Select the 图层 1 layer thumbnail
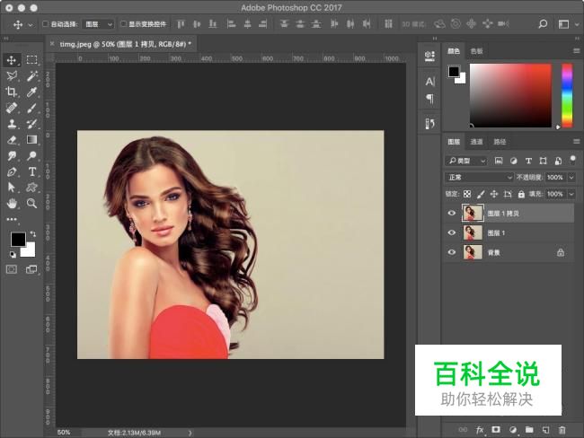This screenshot has width=584, height=438. click(x=471, y=233)
